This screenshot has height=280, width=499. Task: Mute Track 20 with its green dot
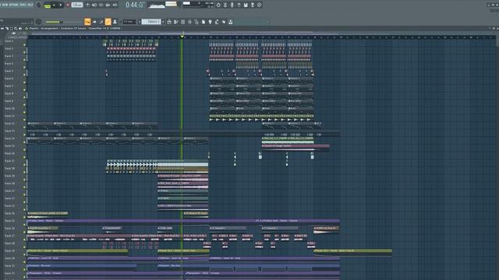[24, 187]
